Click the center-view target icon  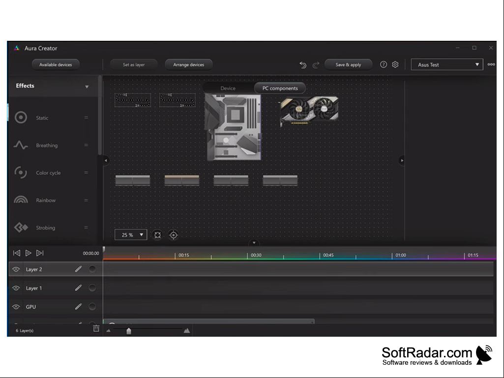click(173, 235)
